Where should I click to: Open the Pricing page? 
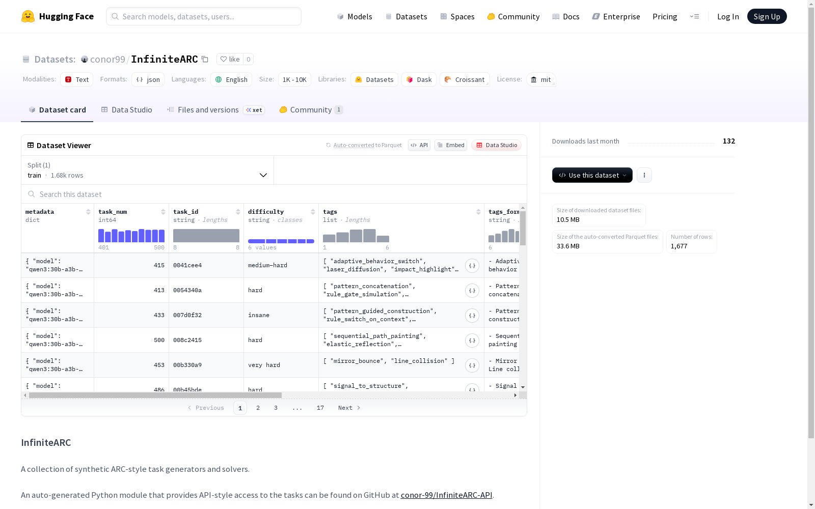pos(665,16)
